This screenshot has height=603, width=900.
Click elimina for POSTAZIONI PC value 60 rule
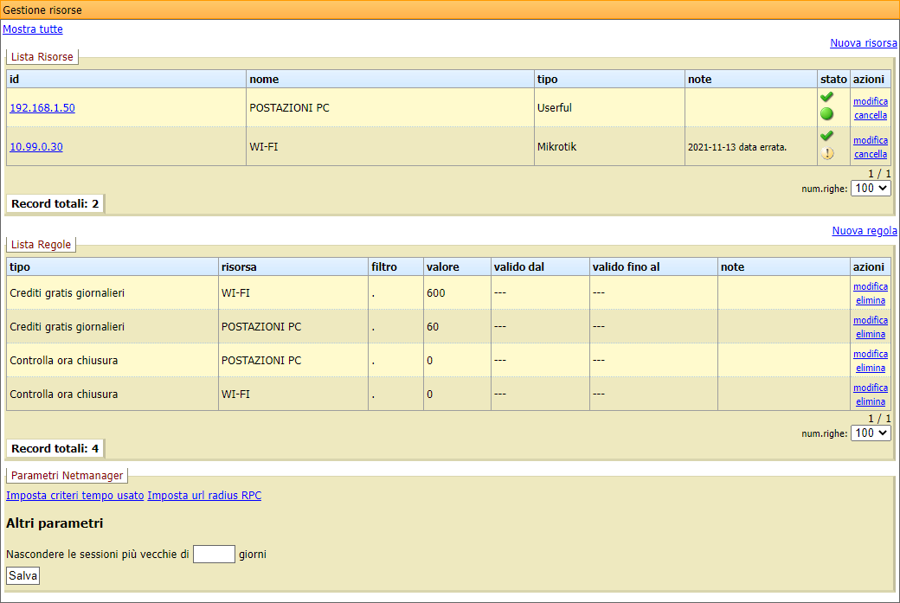point(870,334)
